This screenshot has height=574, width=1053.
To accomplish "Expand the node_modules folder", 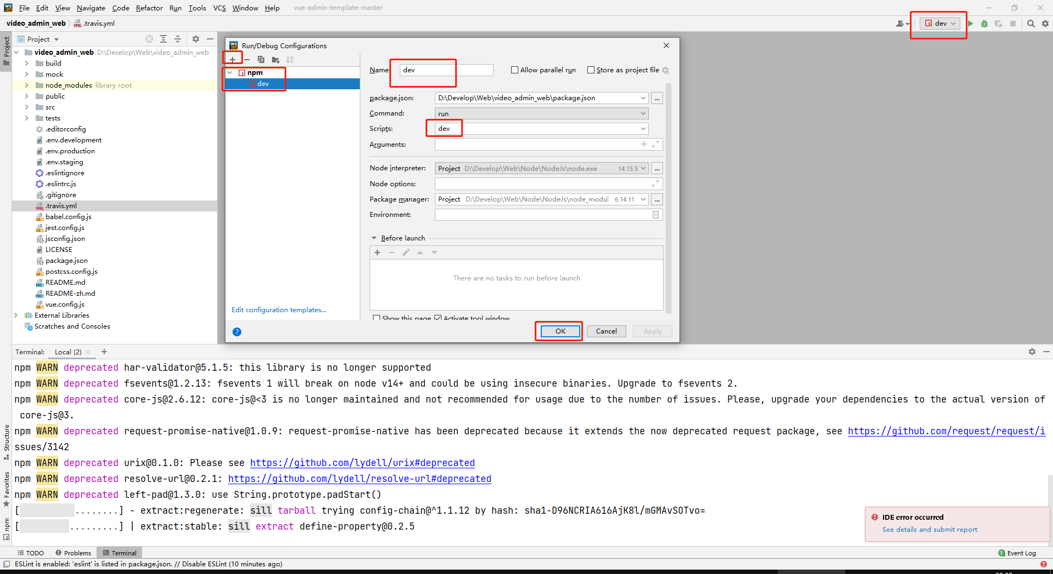I will point(26,85).
